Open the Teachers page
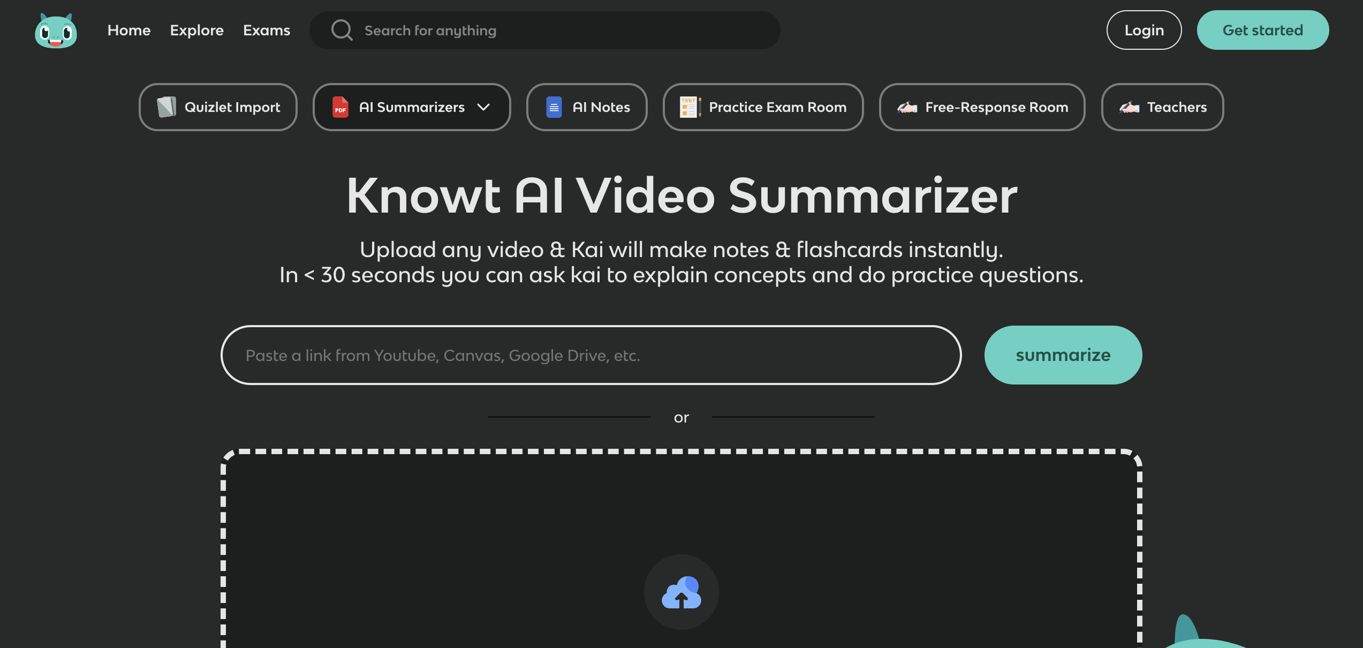 (x=1163, y=107)
